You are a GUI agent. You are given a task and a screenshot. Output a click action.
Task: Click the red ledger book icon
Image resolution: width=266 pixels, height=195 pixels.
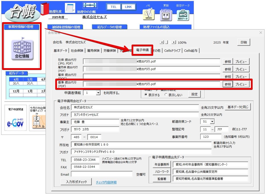[x=44, y=9]
